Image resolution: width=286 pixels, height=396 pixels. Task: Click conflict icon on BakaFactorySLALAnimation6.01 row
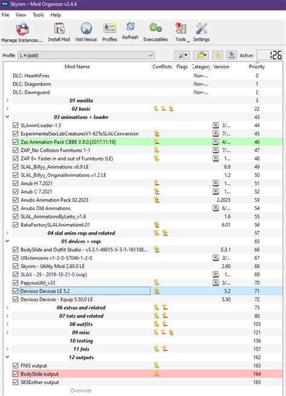point(156,225)
